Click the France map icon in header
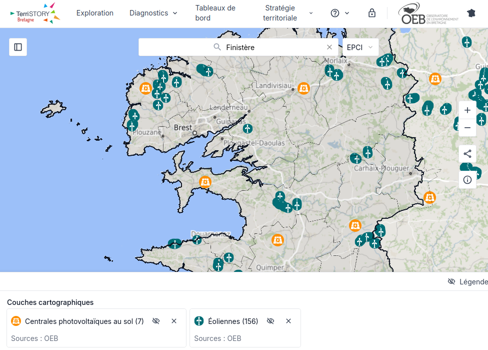The image size is (488, 350). click(x=471, y=13)
